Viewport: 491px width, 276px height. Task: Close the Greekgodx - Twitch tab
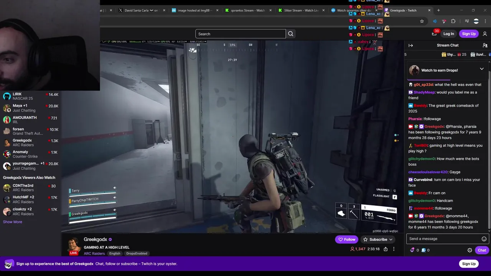pos(429,10)
